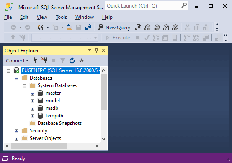232x163 pixels.
Task: Click the Parse checkmark icon
Action: (x=147, y=38)
